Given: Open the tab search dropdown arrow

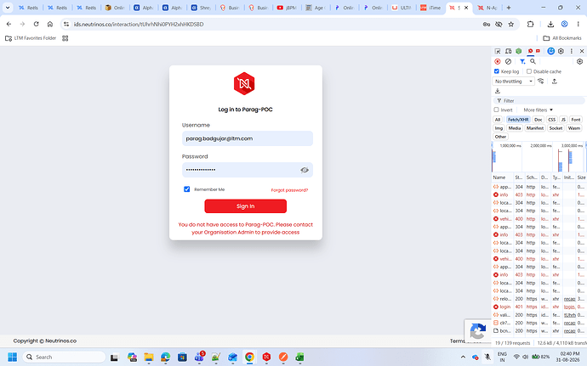Looking at the screenshot, I should coord(8,8).
